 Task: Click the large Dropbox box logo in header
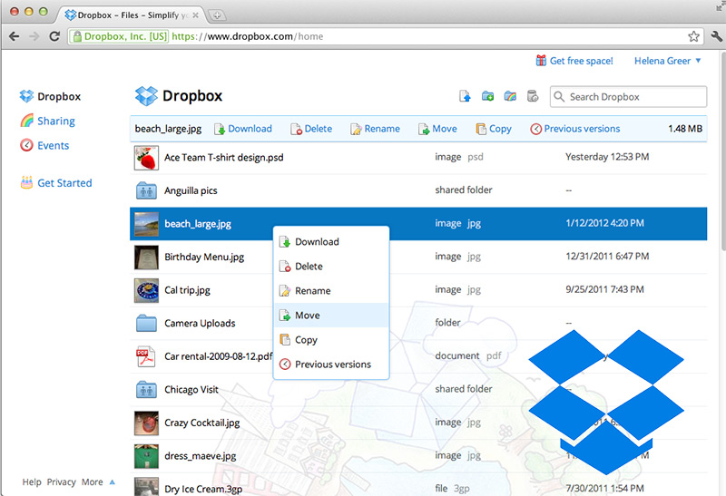pos(146,96)
